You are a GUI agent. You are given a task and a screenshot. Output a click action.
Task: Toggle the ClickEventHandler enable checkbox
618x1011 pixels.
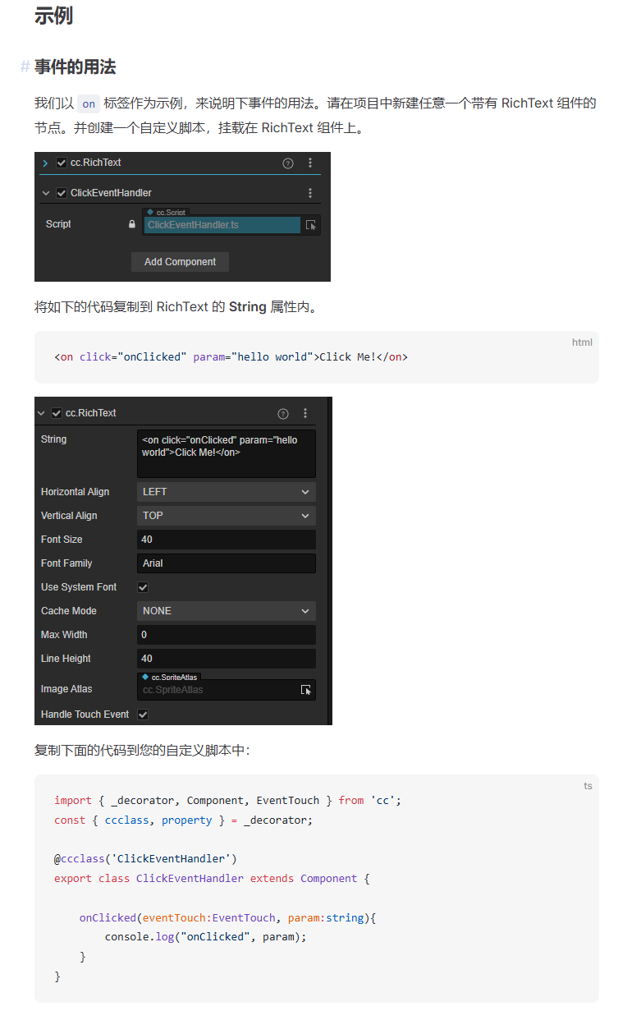[61, 193]
